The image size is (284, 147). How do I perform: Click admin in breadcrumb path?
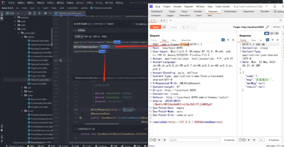[84, 8]
